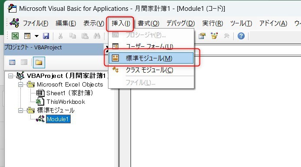Select ThisWorkbook in project tree

coord(66,102)
